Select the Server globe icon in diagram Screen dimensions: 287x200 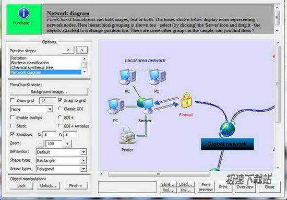click(146, 106)
